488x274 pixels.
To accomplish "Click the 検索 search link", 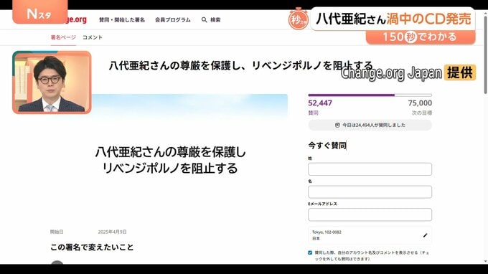I will tap(215, 20).
